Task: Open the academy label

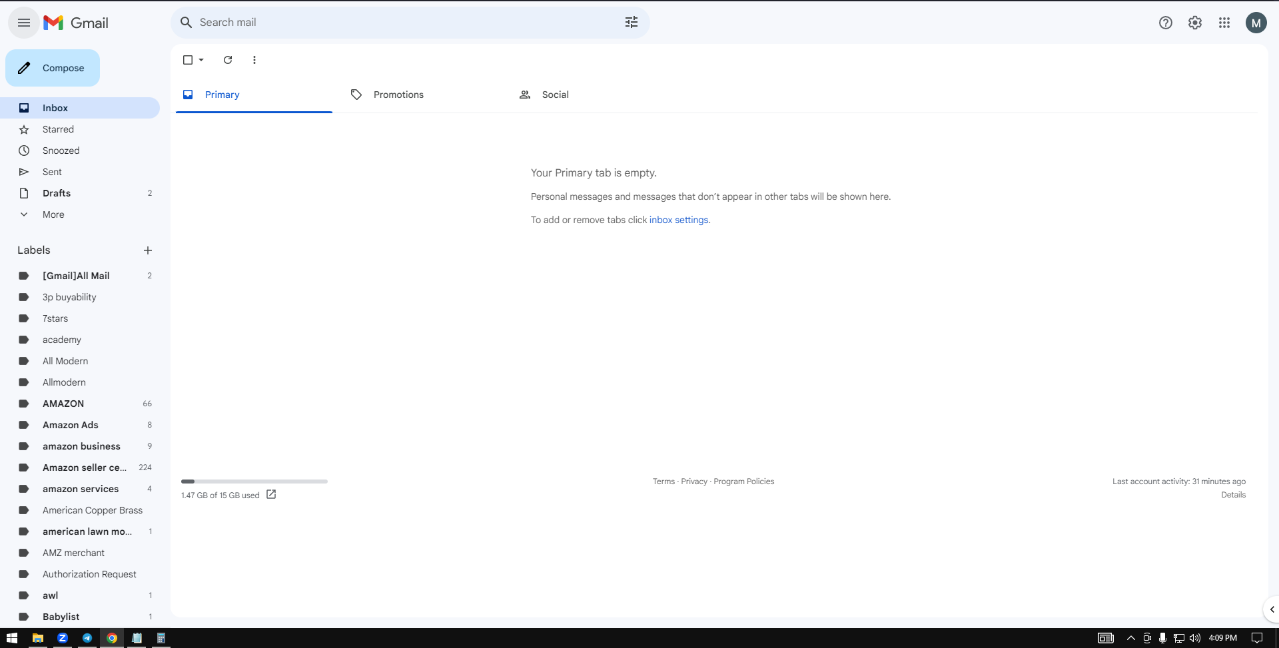Action: [x=80, y=340]
